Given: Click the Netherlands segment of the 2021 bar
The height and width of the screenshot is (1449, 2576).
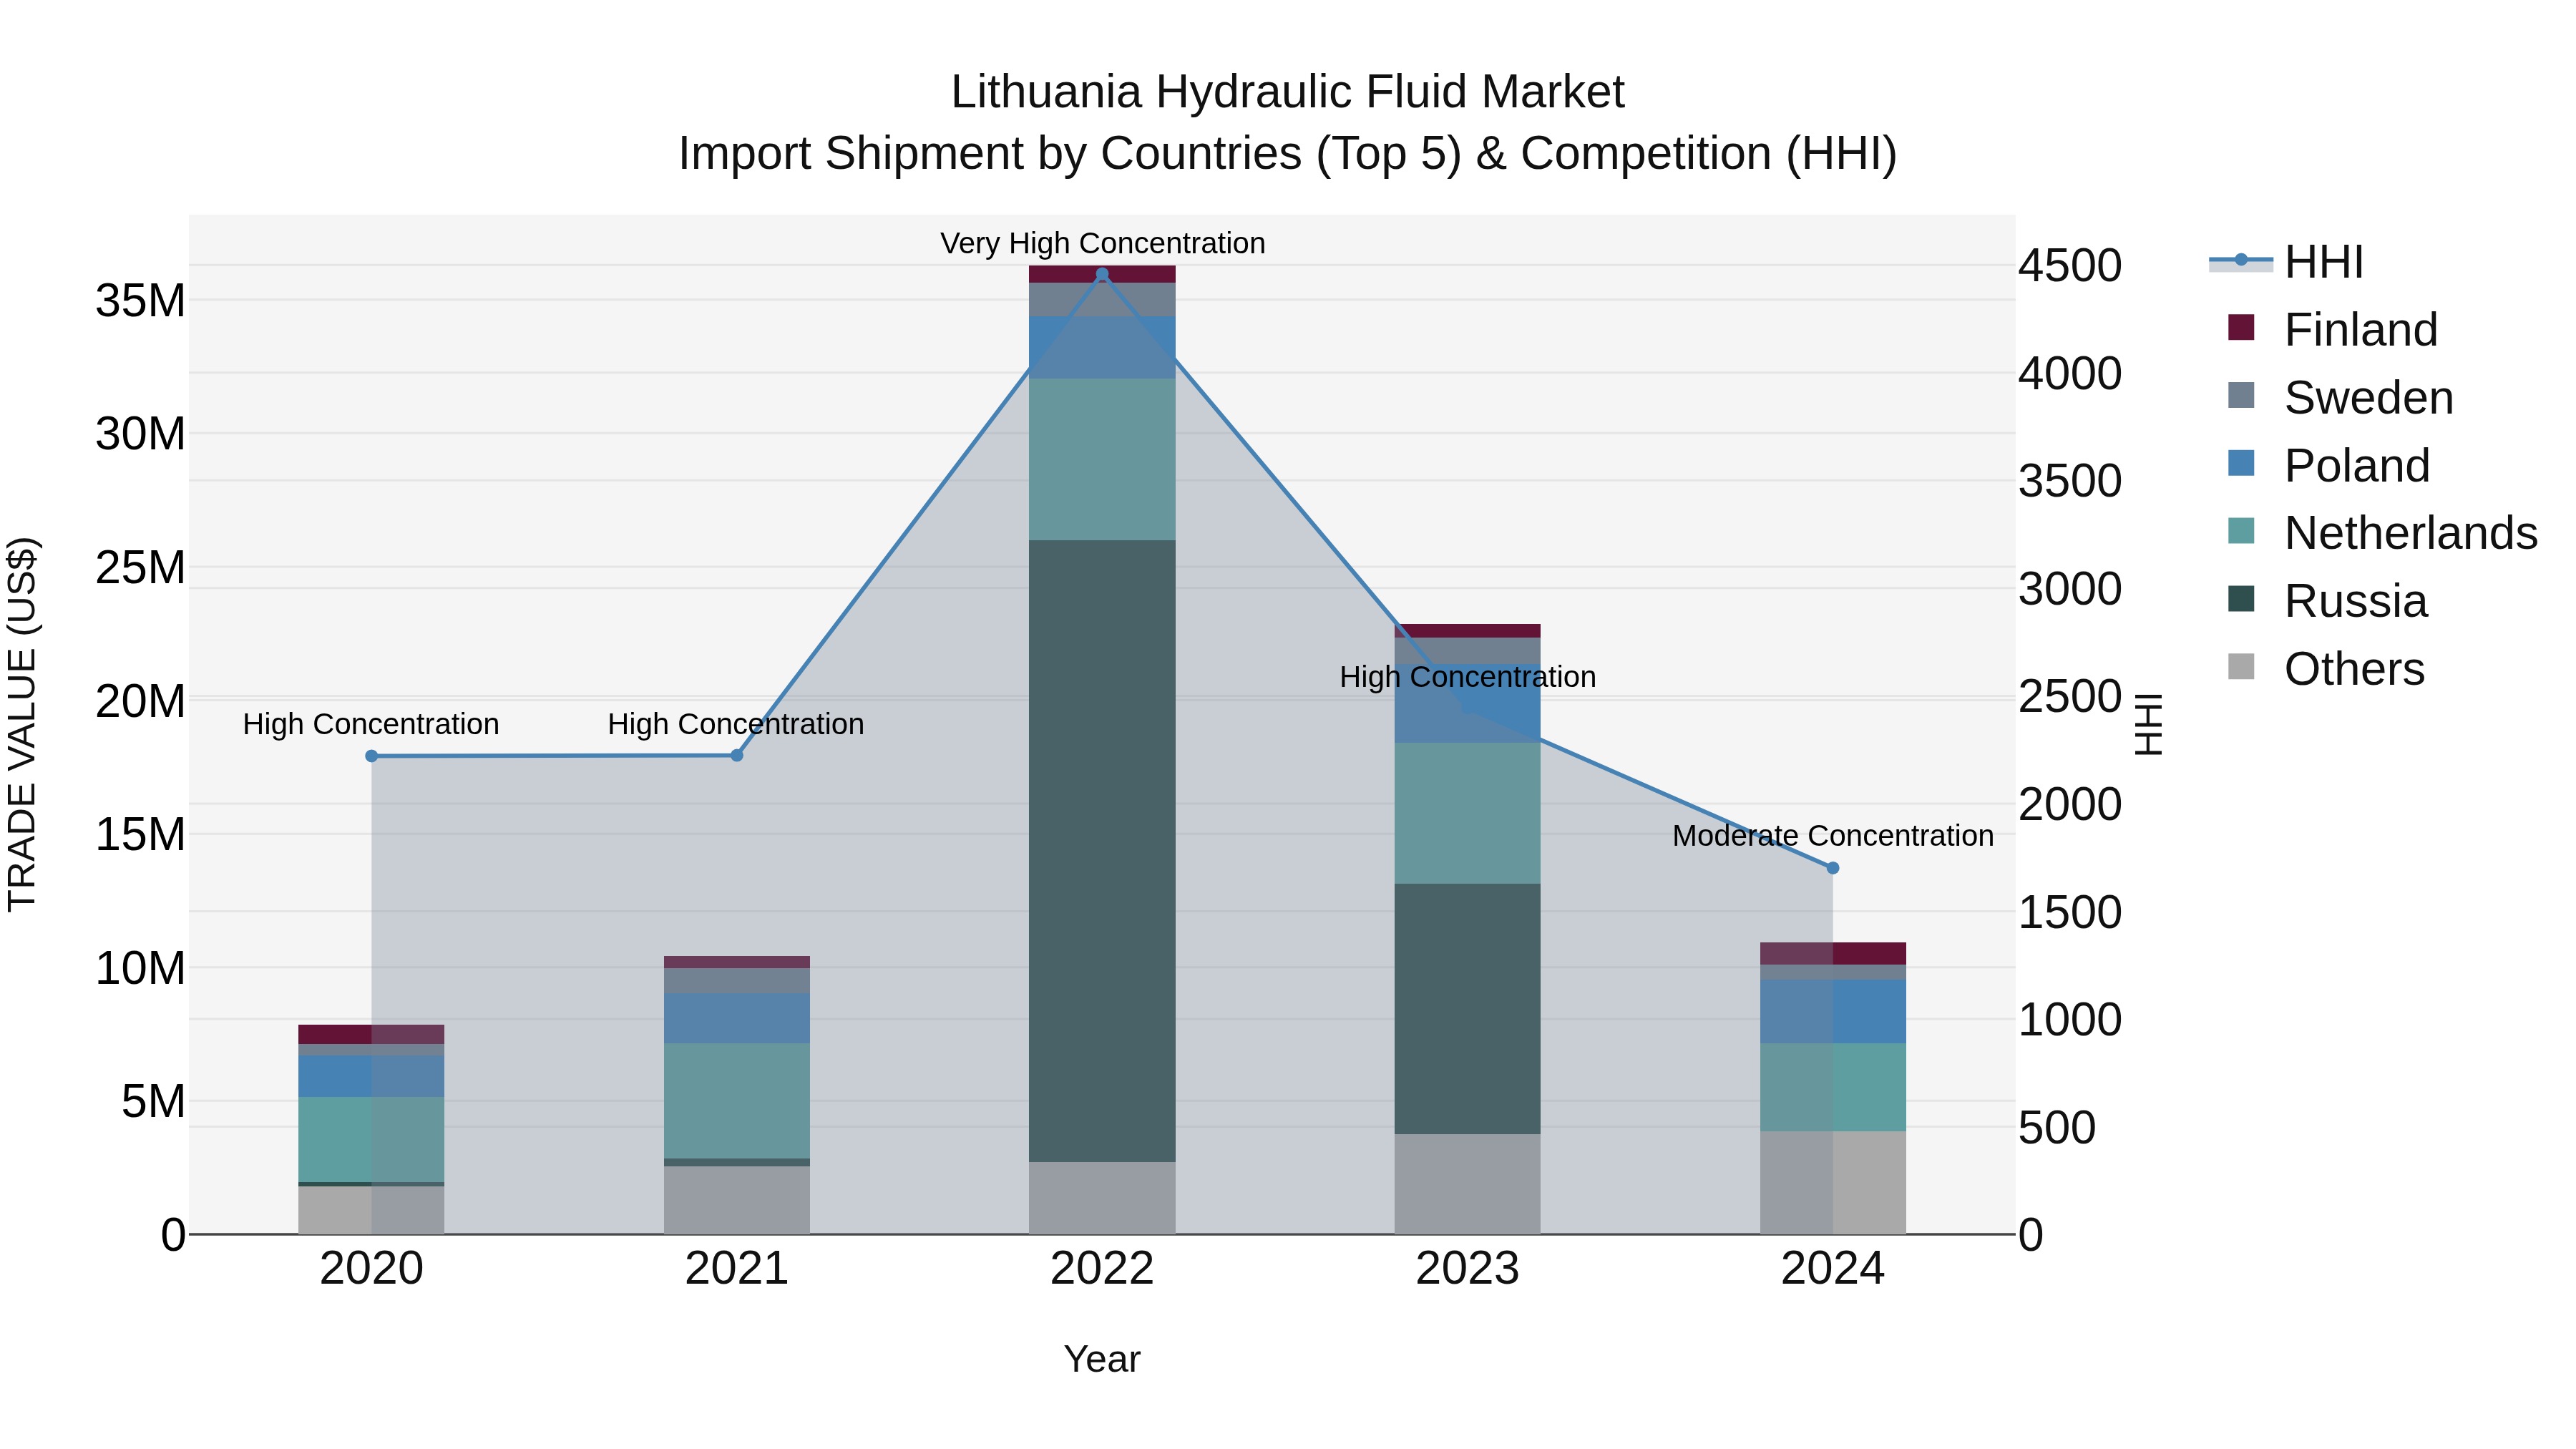Looking at the screenshot, I should (737, 1101).
